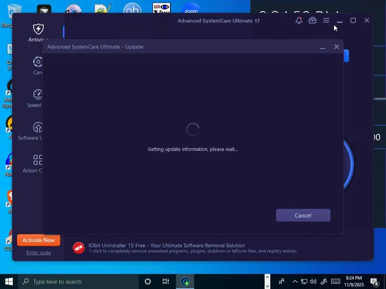Open the volume control in tray
The height and width of the screenshot is (289, 386).
pos(313,281)
